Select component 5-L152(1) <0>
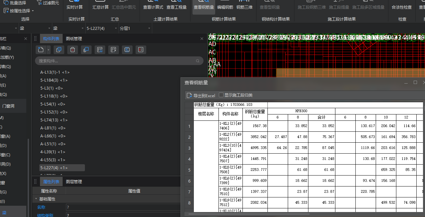The image size is (425, 217). tap(54, 112)
